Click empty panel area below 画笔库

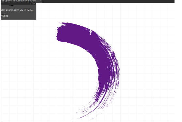[19, 19]
